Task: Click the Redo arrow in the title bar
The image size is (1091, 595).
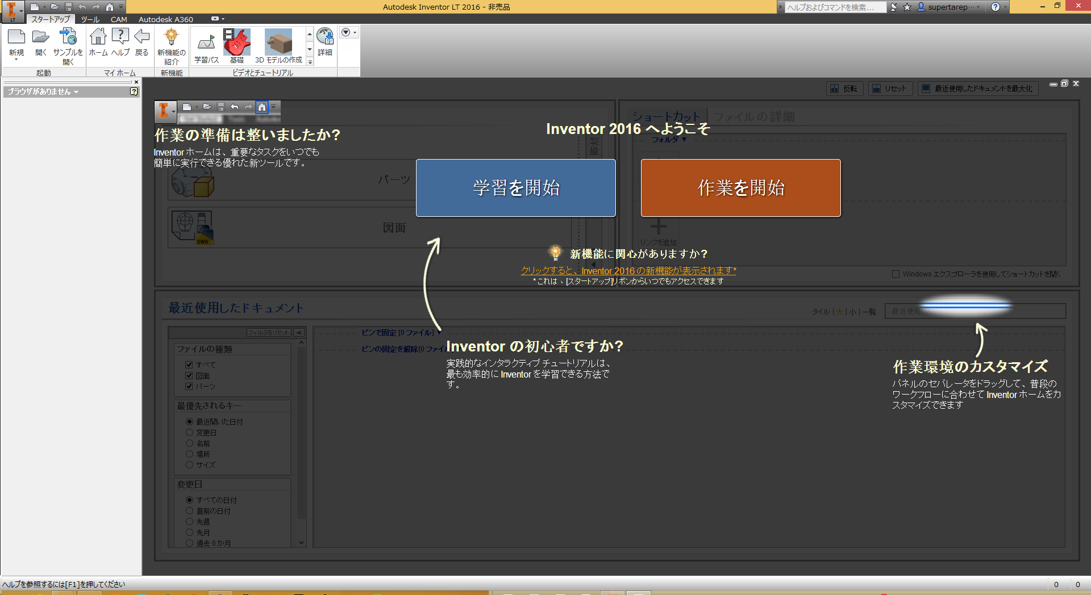Action: point(96,7)
